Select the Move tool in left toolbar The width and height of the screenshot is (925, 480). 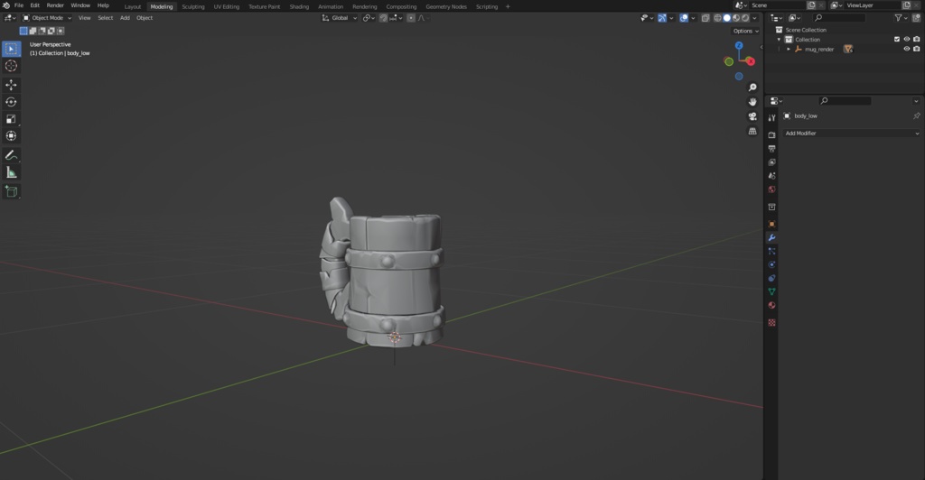(11, 85)
